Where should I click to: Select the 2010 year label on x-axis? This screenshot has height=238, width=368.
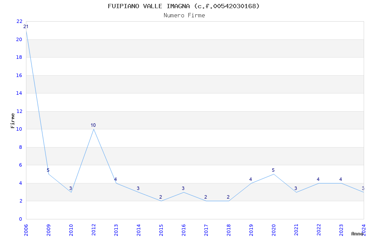coord(71,230)
